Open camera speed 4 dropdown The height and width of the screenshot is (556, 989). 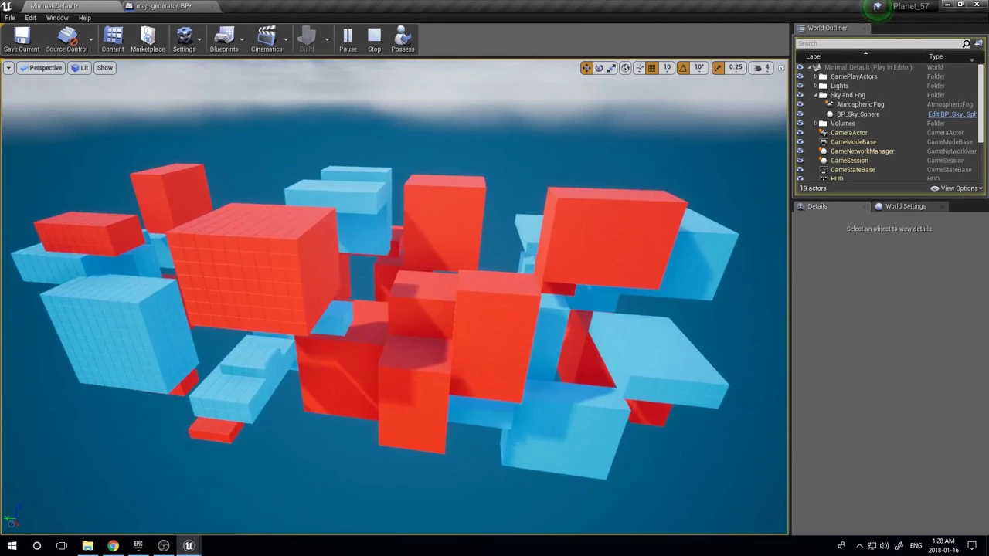coord(763,68)
